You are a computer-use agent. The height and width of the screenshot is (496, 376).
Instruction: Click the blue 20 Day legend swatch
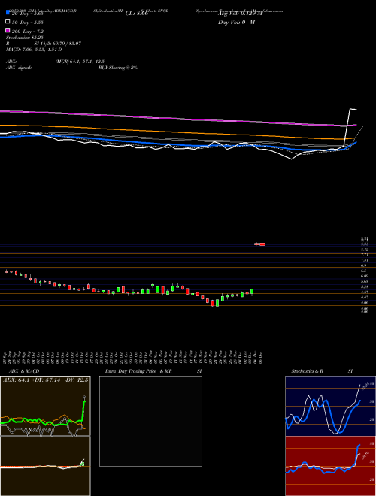pos(8,12)
